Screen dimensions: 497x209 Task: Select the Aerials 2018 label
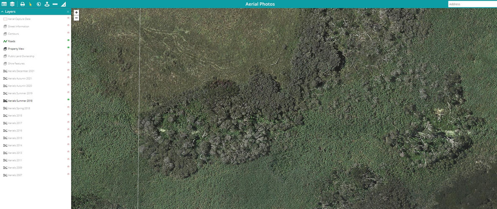pyautogui.click(x=15, y=116)
